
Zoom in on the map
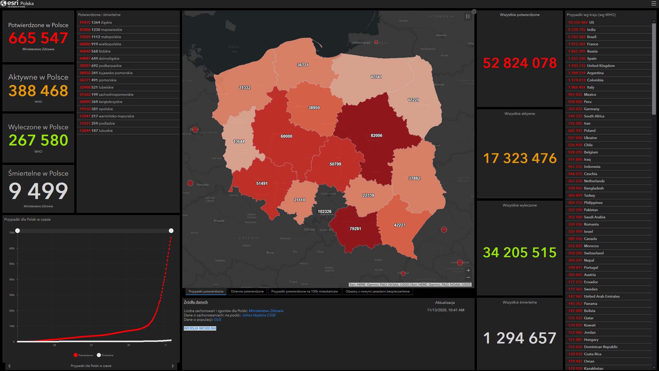(x=468, y=270)
